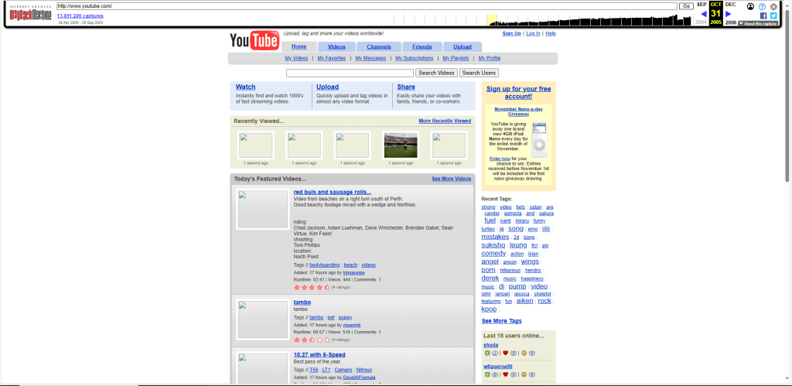This screenshot has width=792, height=386.
Task: Open Wayback help question mark icon
Action: click(x=762, y=6)
